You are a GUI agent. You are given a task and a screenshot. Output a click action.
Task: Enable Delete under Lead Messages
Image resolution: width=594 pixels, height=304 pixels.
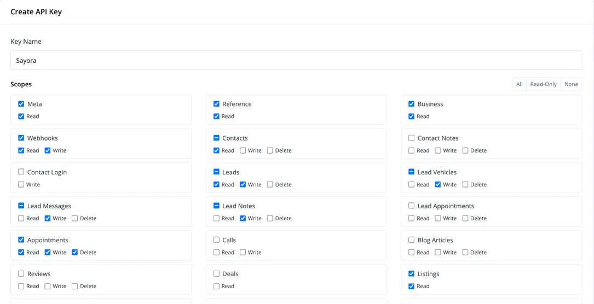point(74,218)
